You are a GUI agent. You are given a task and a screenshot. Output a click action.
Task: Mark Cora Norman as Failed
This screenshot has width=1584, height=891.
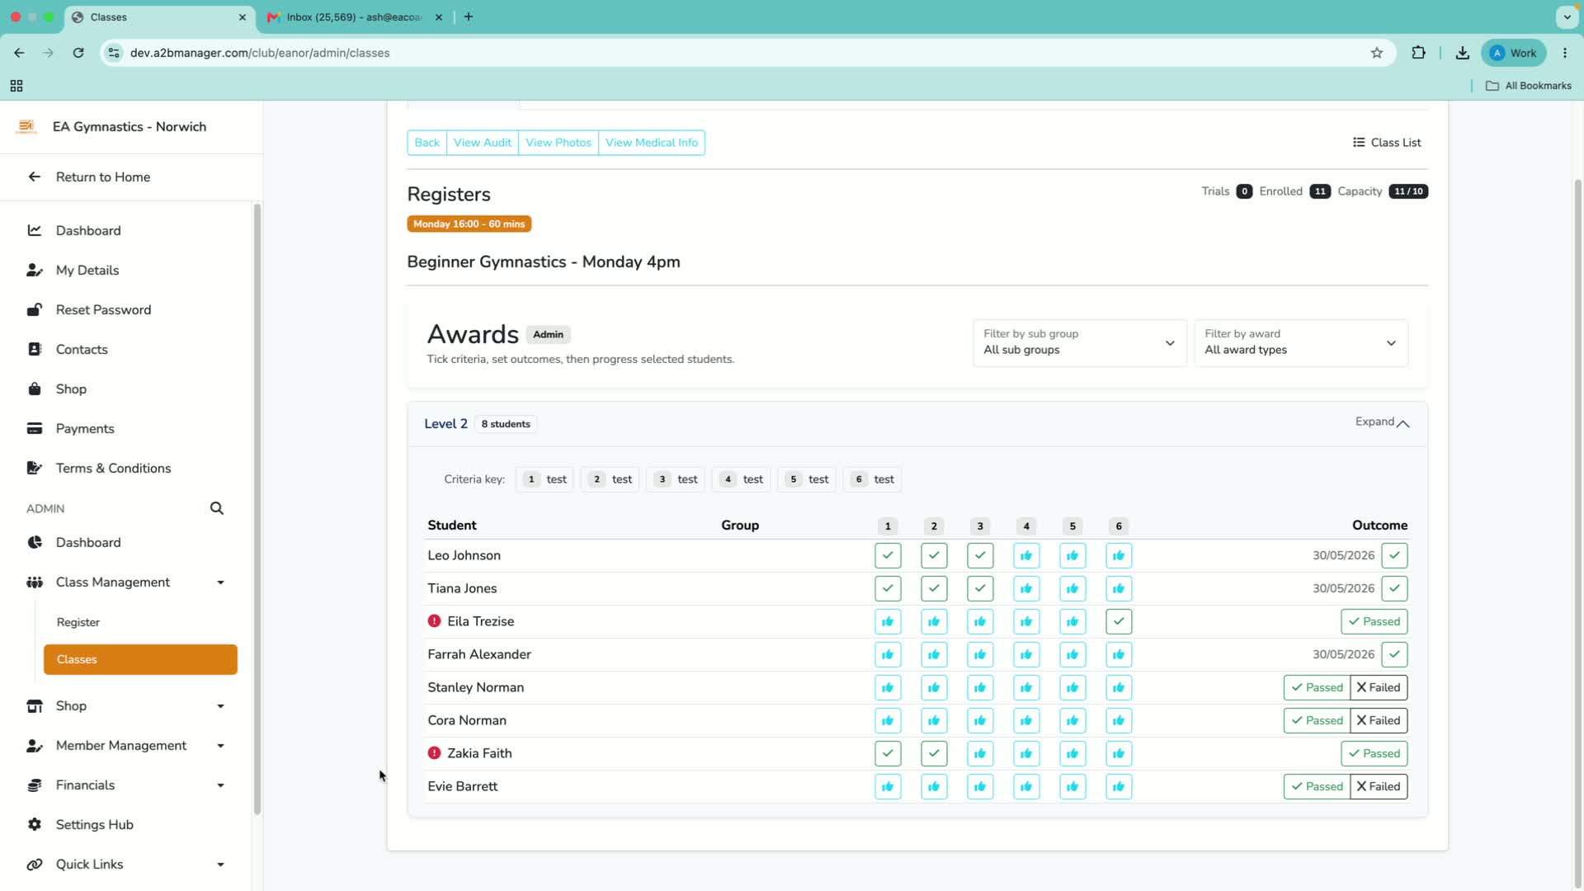pos(1379,720)
